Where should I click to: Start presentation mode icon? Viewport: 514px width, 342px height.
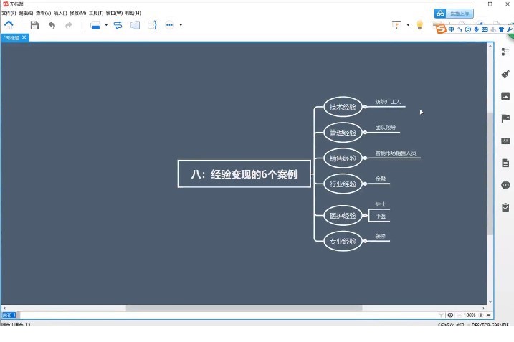tap(396, 25)
